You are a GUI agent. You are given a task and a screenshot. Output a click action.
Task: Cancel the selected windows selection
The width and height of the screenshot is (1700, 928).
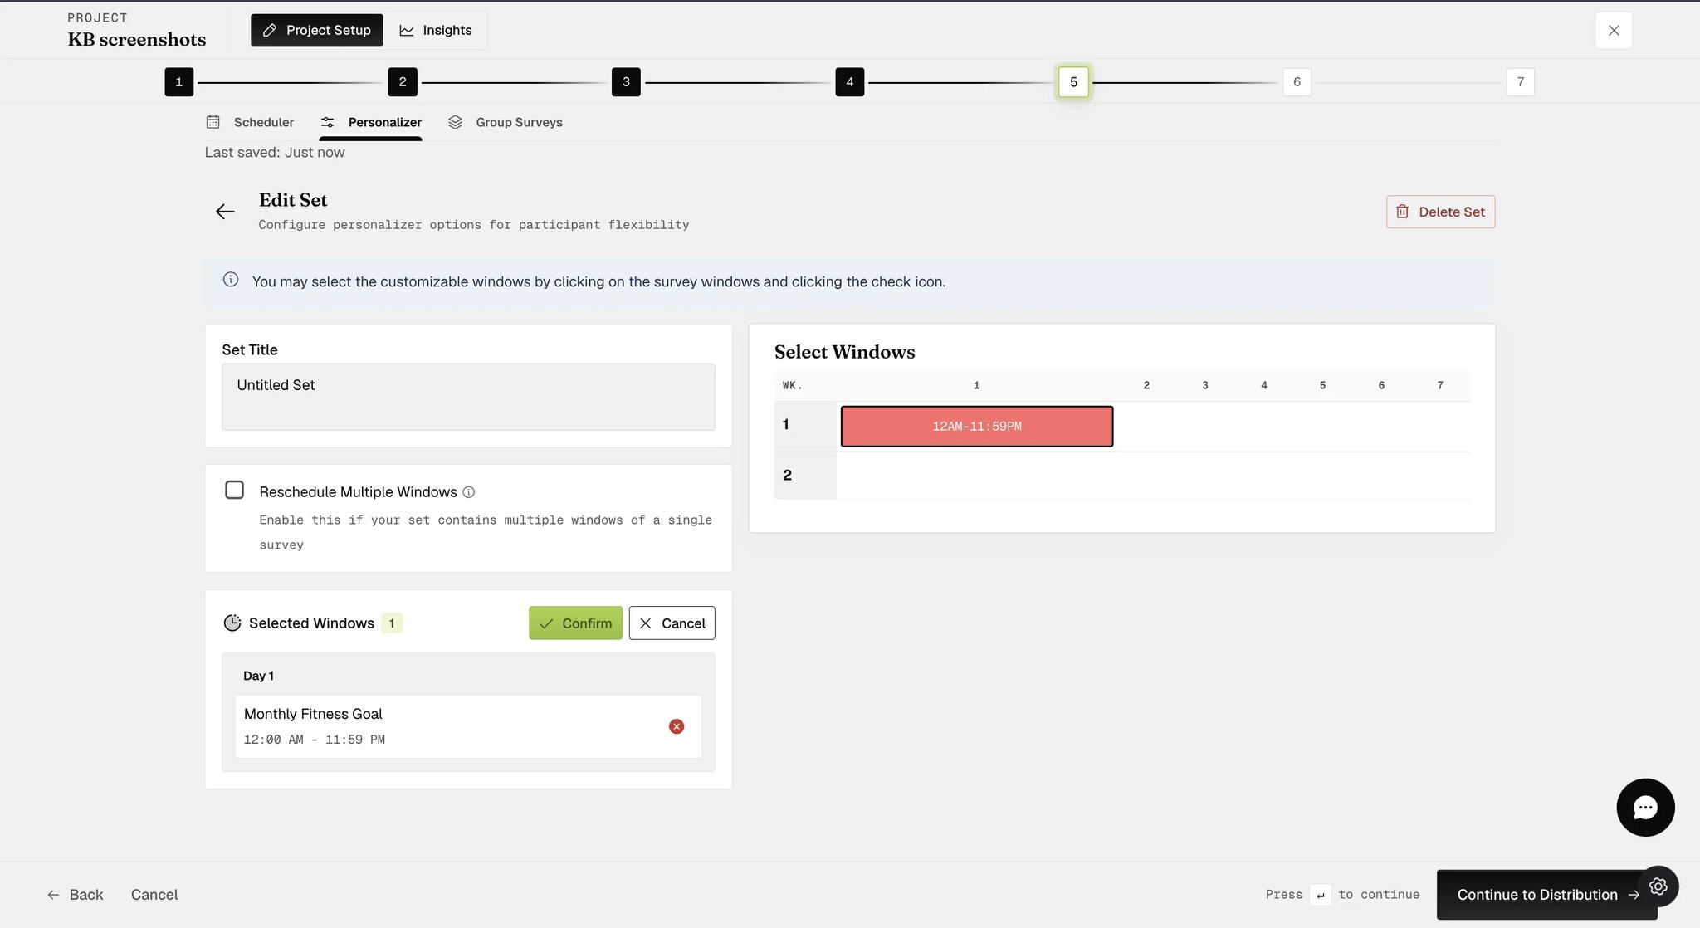(672, 623)
